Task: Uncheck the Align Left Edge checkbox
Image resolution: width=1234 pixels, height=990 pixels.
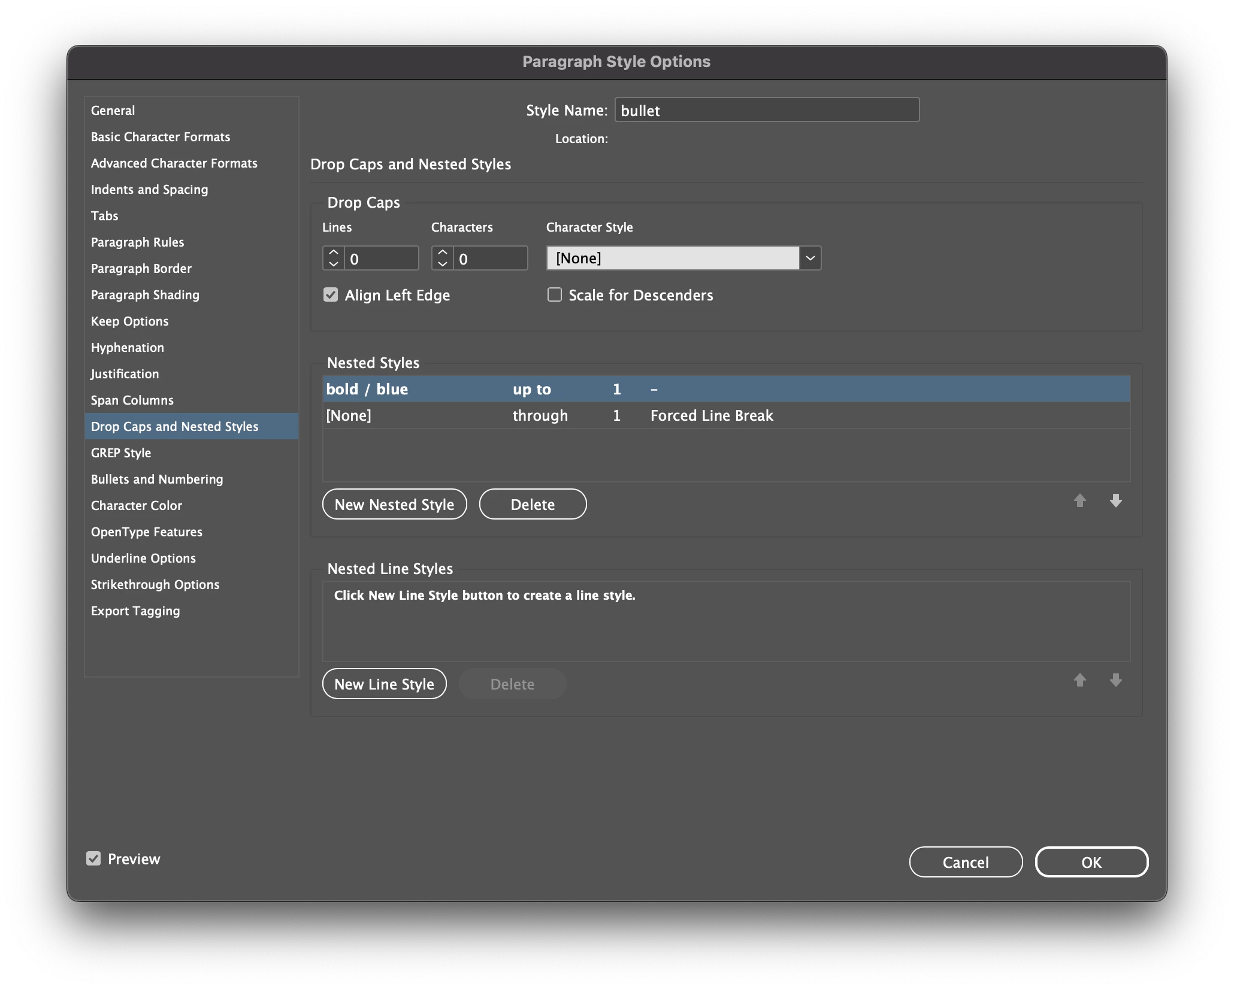Action: [331, 294]
